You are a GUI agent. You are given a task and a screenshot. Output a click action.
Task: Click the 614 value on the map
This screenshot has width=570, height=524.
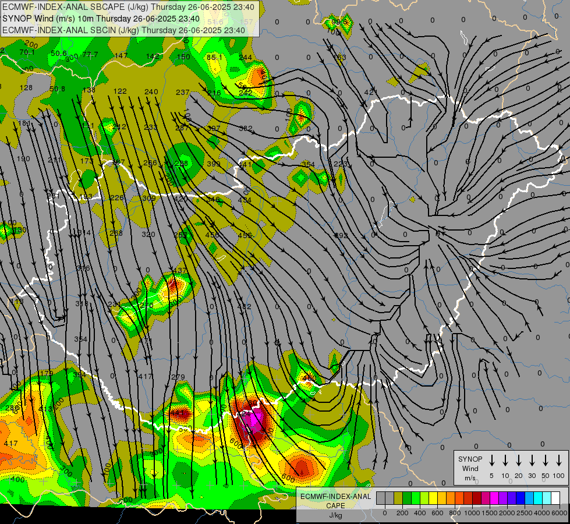[x=84, y=233]
